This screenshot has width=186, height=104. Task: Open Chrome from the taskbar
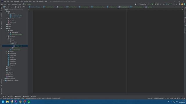(x=20, y=102)
